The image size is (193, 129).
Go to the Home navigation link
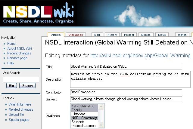pos(11,44)
